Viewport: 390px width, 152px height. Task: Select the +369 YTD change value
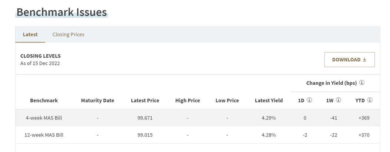click(x=364, y=118)
